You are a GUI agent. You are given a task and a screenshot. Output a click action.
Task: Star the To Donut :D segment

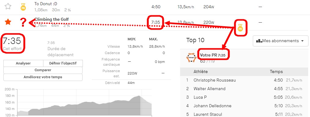8,6
